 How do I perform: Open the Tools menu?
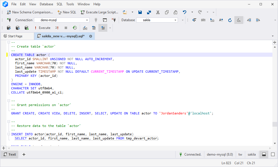pyautogui.click(x=70, y=4)
